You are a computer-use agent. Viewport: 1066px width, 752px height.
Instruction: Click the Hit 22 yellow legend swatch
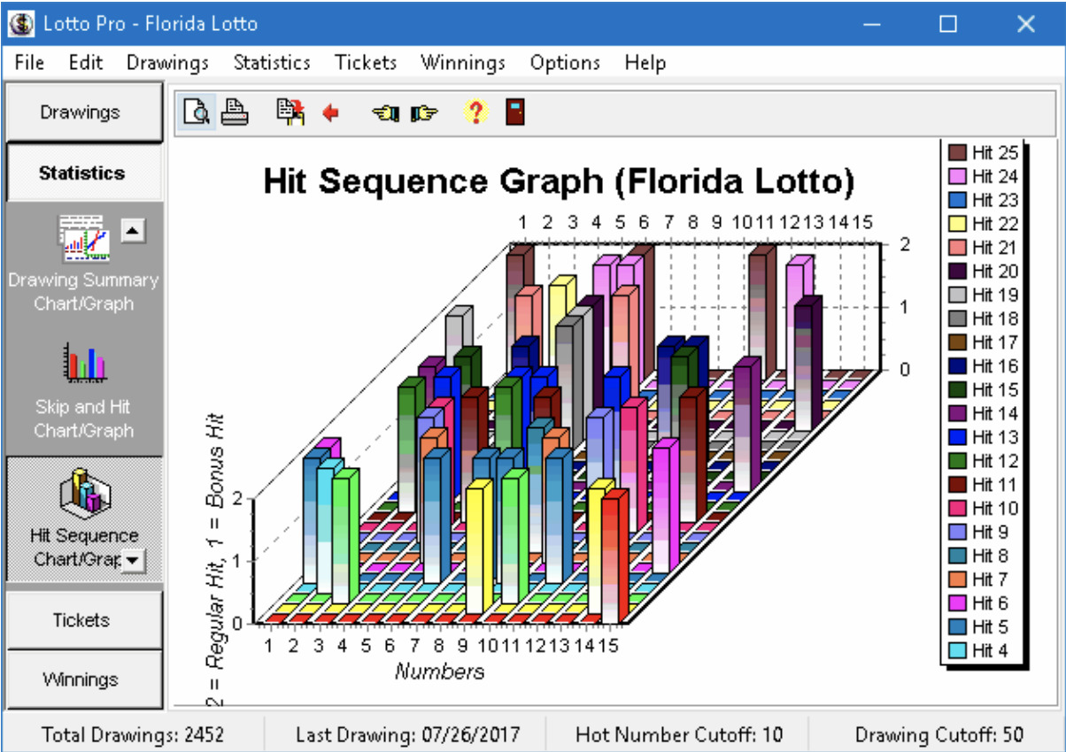(957, 224)
